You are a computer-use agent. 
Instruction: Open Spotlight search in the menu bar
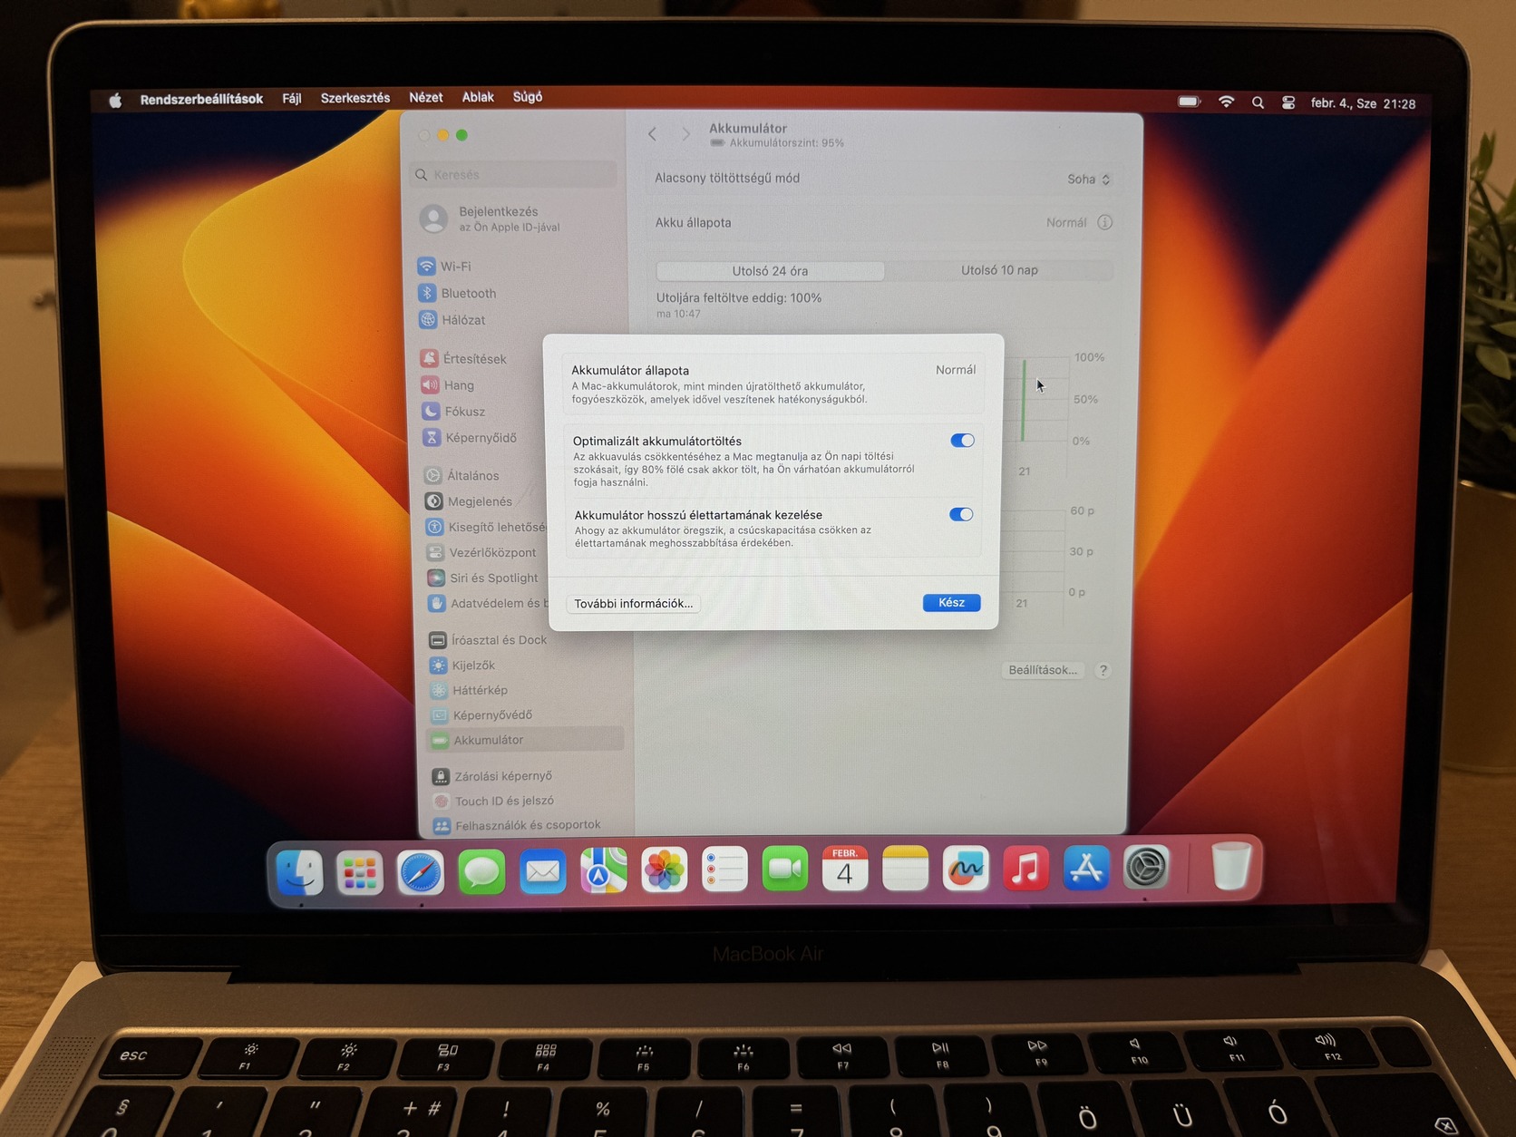[x=1258, y=102]
